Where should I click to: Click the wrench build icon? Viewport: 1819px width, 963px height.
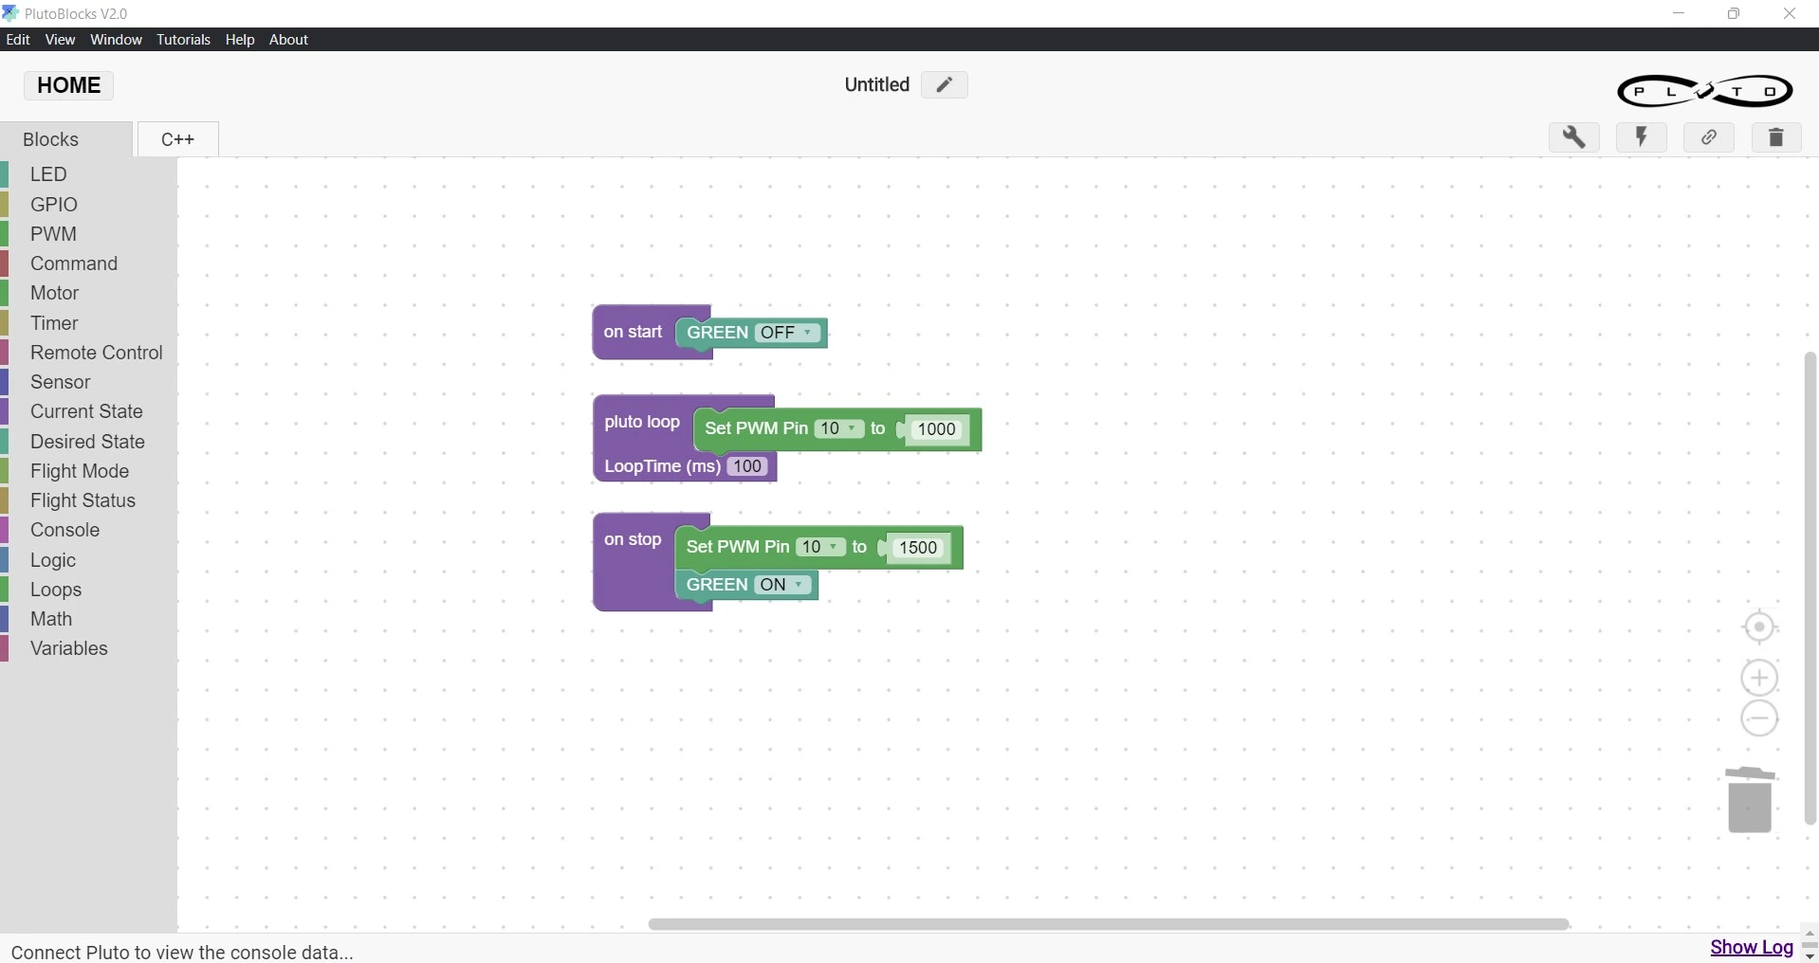tap(1574, 138)
